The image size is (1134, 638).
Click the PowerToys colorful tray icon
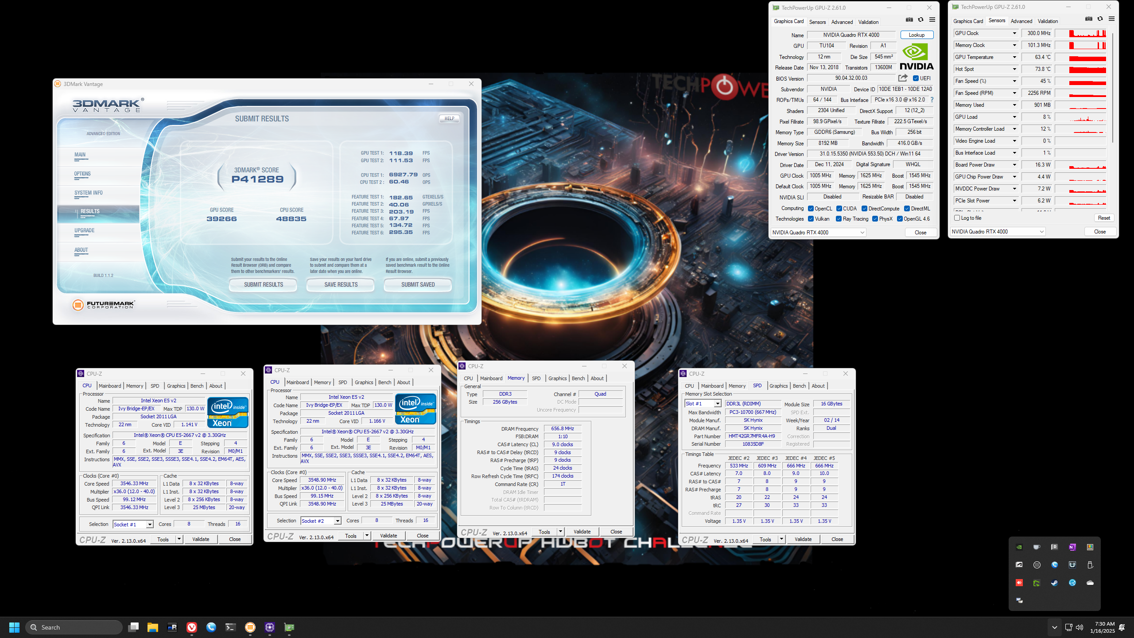tap(1090, 547)
